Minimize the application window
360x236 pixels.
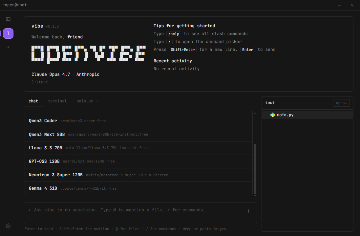(340, 5)
